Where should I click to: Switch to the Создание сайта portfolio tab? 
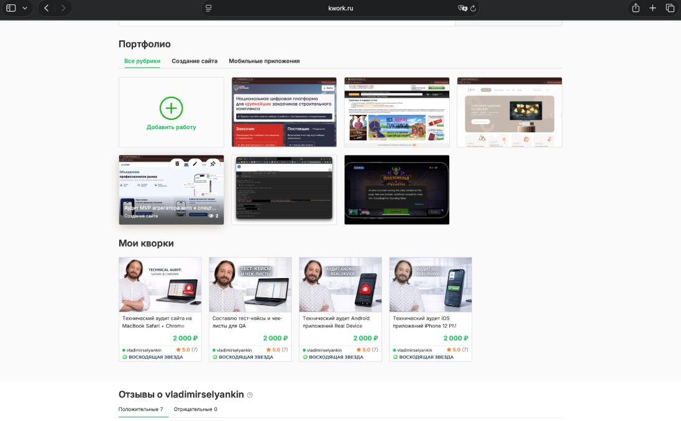(194, 61)
